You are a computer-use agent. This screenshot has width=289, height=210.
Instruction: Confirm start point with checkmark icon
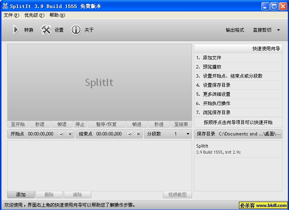[61, 134]
